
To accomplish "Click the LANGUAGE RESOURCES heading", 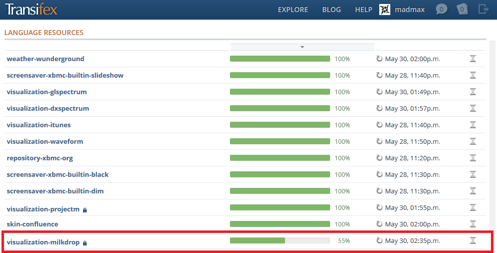I will pyautogui.click(x=44, y=33).
